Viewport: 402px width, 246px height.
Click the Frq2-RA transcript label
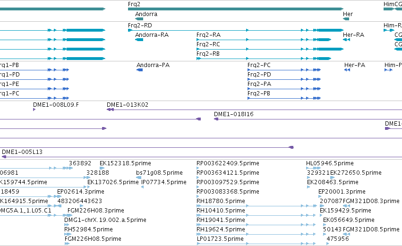tap(208, 35)
